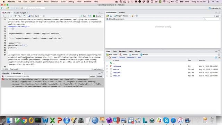The image size is (222, 125).
Task: Open the cas.csv file link
Action: pyautogui.click(x=116, y=69)
